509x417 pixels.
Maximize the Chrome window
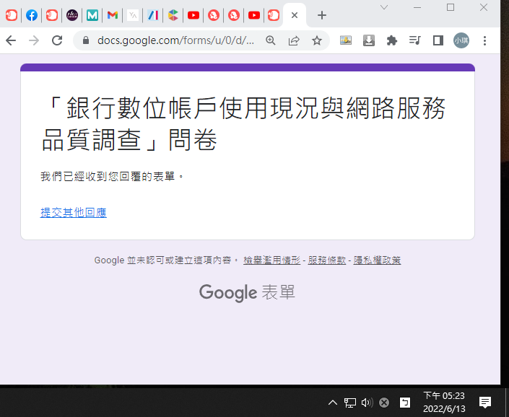coord(451,7)
